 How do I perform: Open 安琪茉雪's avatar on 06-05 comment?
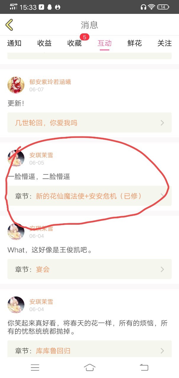[x=16, y=158]
